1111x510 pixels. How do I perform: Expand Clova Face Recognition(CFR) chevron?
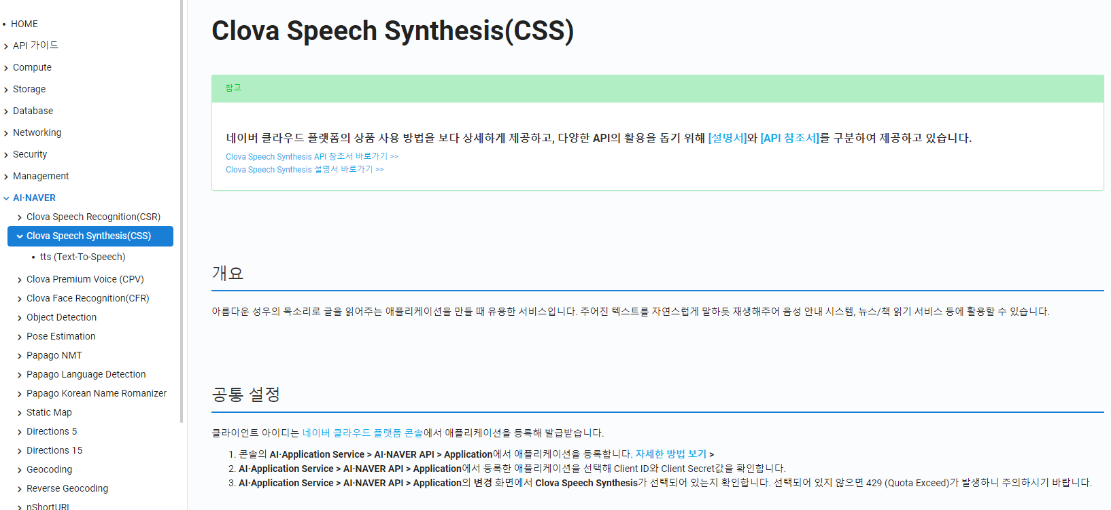click(x=20, y=299)
